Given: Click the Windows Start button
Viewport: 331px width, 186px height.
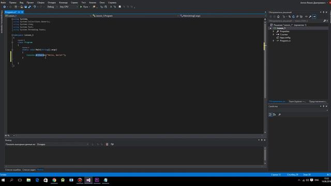Looking at the screenshot, I should pyautogui.click(x=3, y=180).
